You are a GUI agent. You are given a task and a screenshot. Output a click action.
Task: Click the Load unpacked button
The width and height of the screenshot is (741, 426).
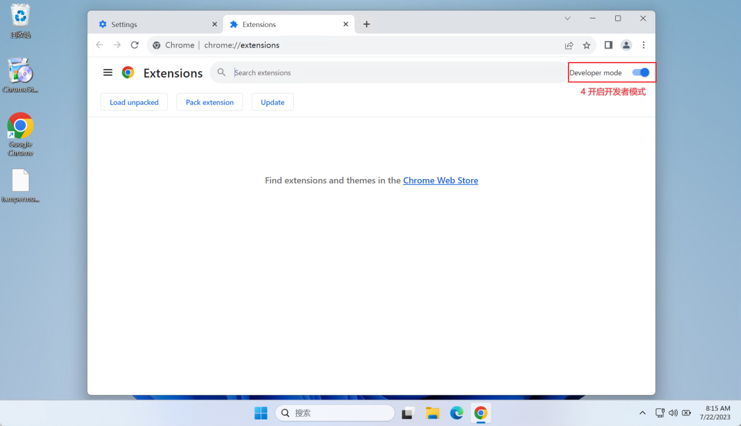134,102
